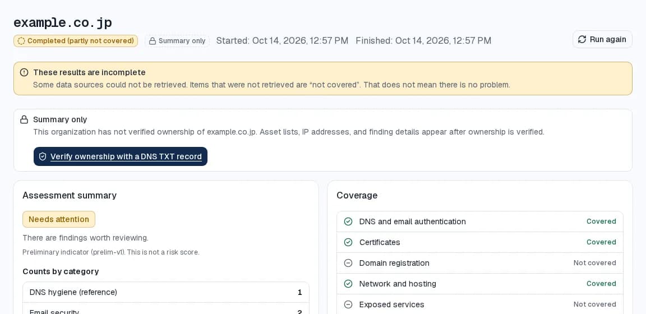This screenshot has width=646, height=314.
Task: Click These results are incomplete heading
Action: click(x=89, y=72)
